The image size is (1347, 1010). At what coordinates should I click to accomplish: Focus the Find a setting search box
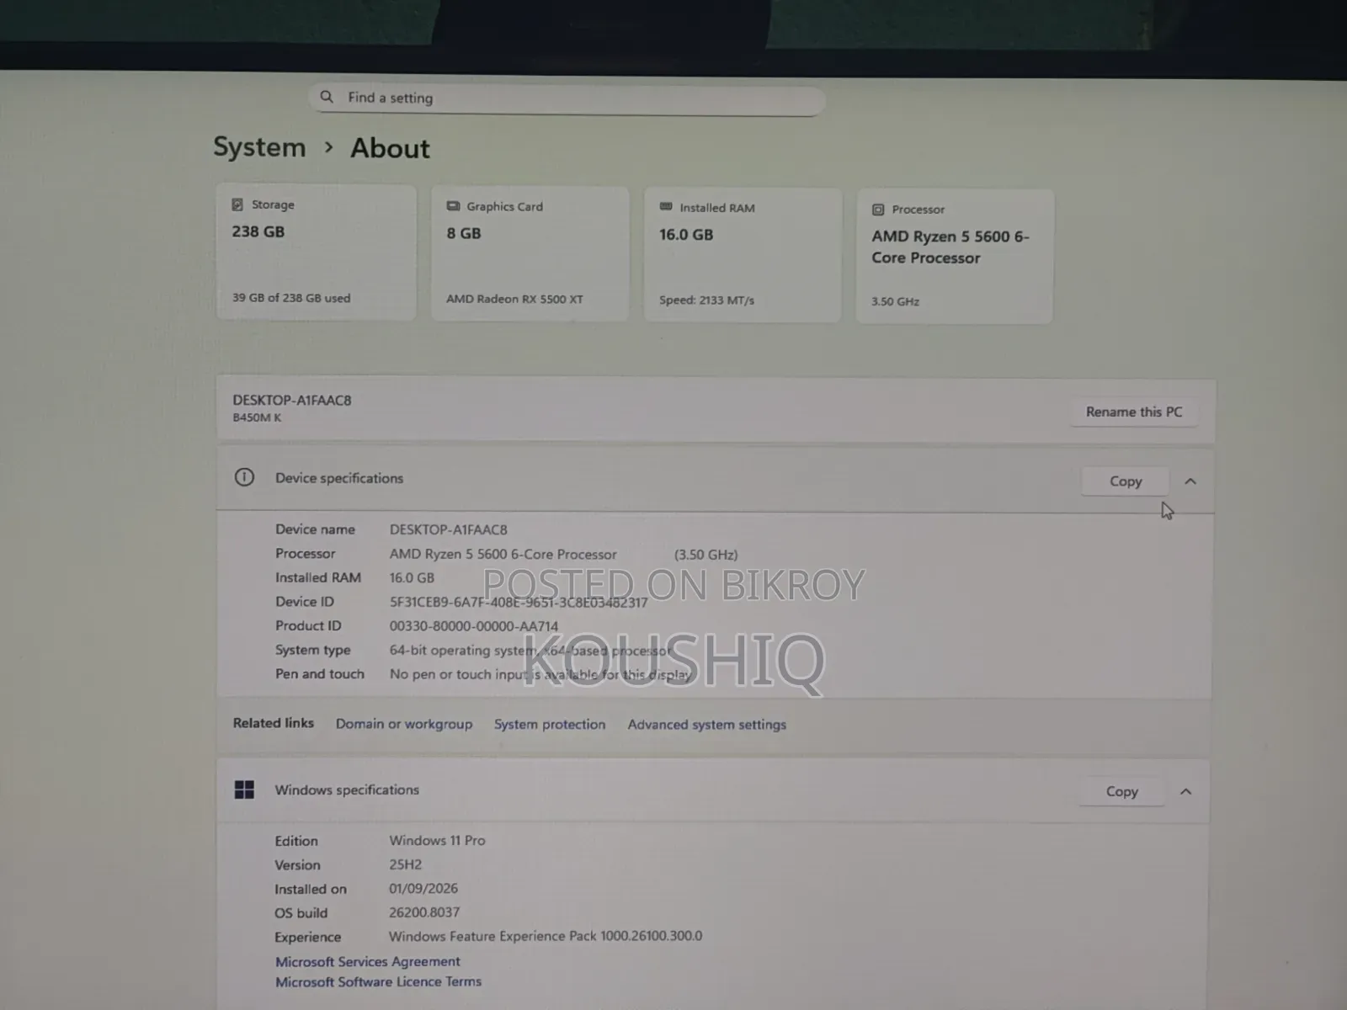[x=567, y=98]
